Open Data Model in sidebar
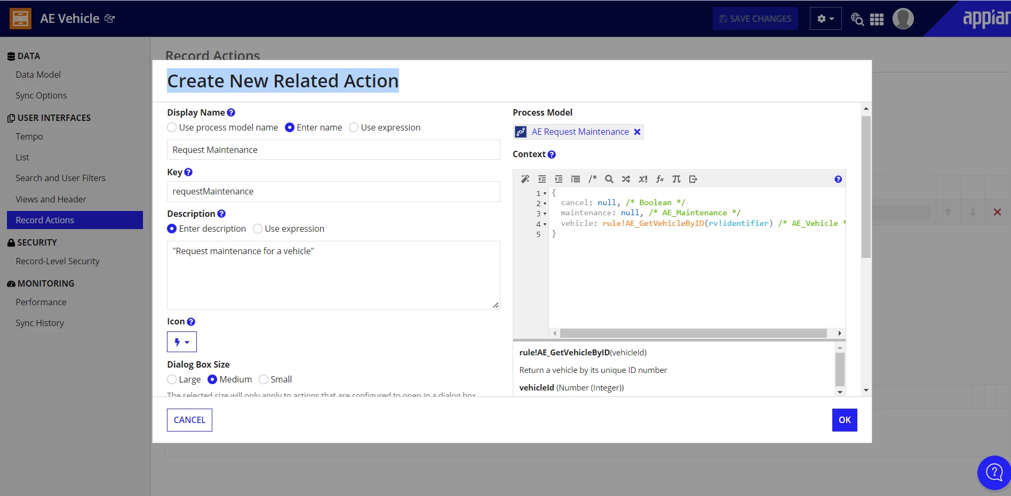 pyautogui.click(x=38, y=75)
